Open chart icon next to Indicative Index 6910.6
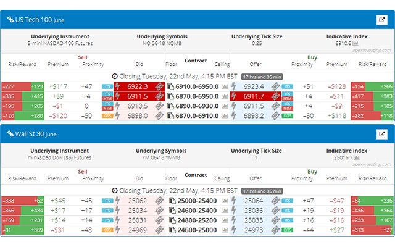The width and height of the screenshot is (395, 247). (x=355, y=43)
